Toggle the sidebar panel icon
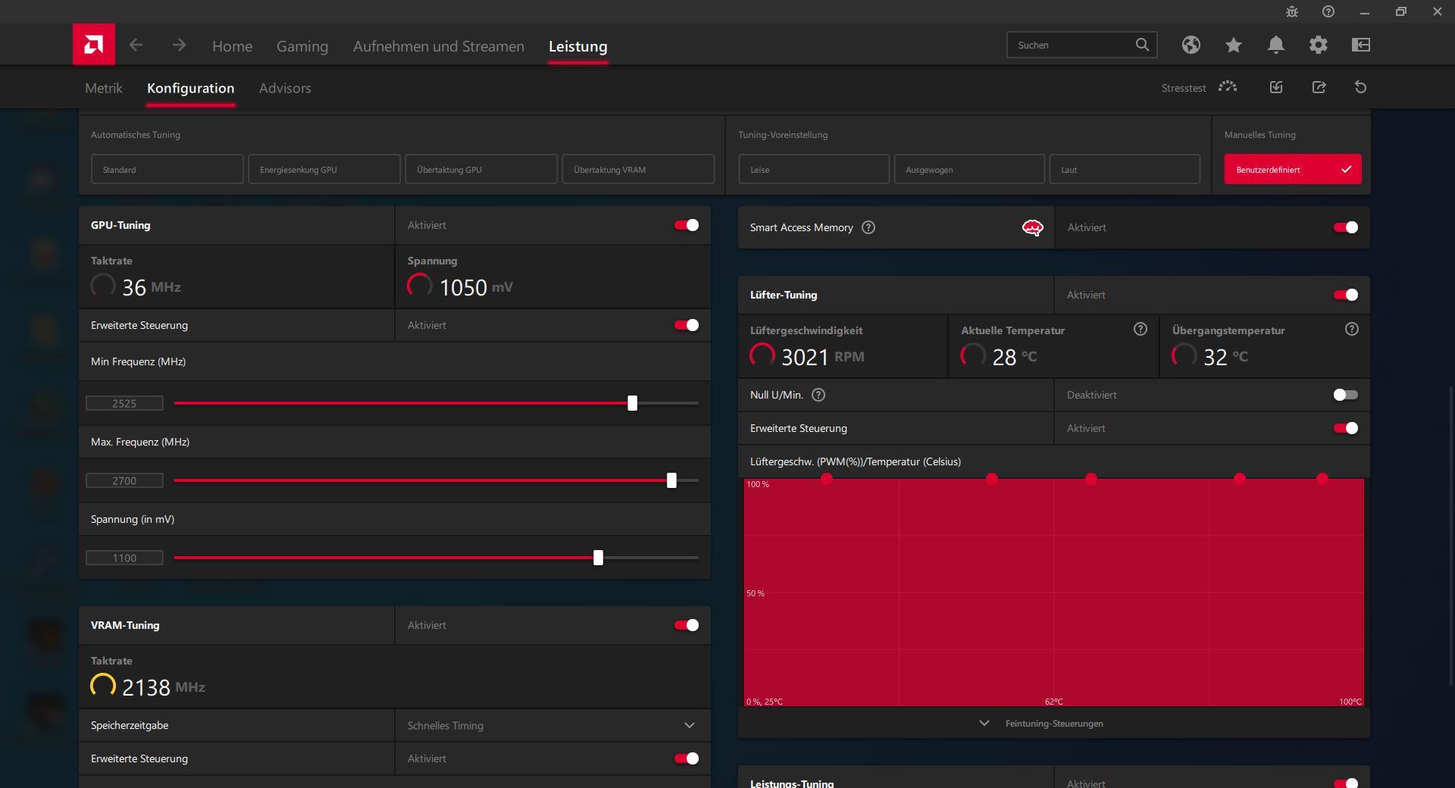This screenshot has width=1455, height=788. pos(1360,45)
